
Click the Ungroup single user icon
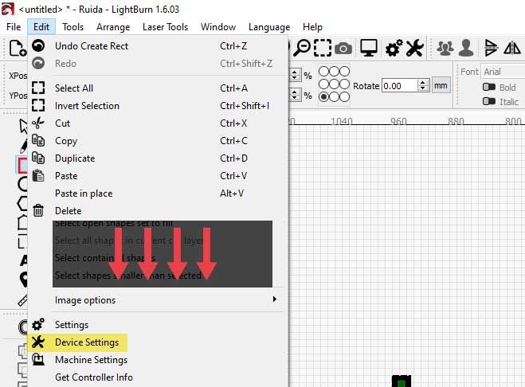click(x=466, y=48)
